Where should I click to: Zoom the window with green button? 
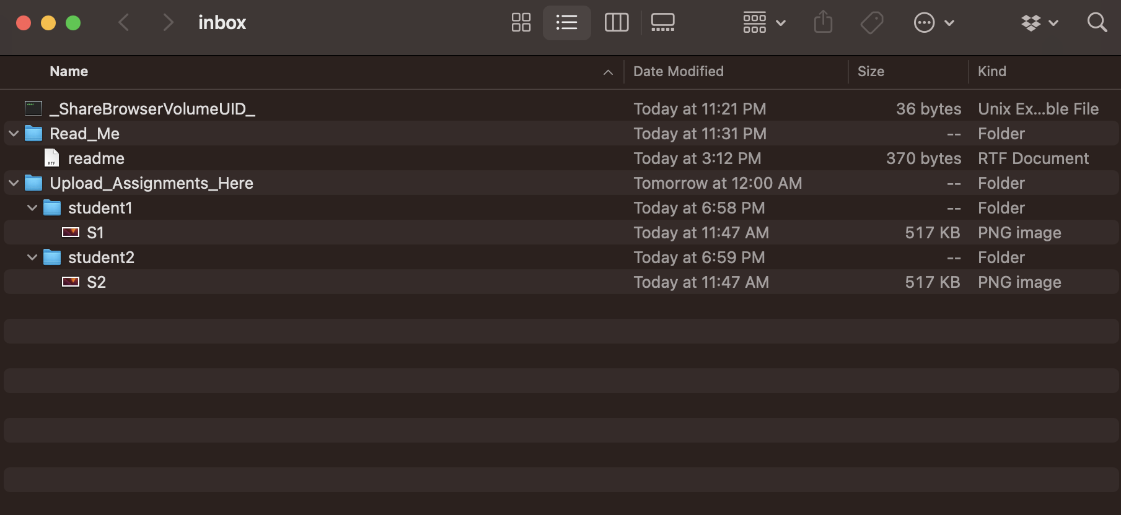73,23
